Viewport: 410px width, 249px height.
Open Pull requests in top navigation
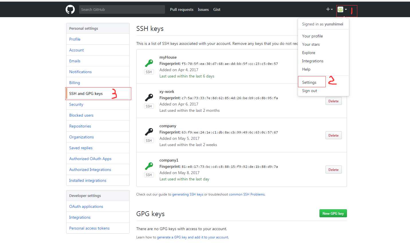tap(182, 9)
